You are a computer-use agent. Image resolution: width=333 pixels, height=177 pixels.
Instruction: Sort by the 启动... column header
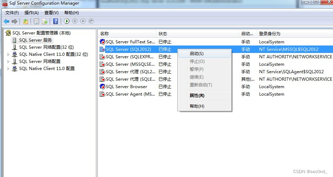click(248, 33)
